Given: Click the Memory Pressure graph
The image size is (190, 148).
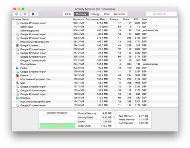Looking at the screenshot, I should coord(57,122).
